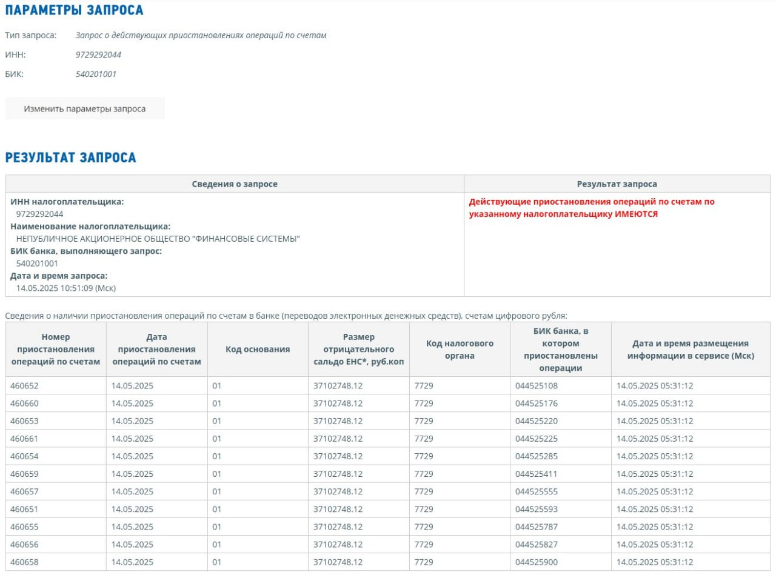The image size is (776, 575).
Task: Click bank БИК 044525593 cell
Action: point(561,509)
